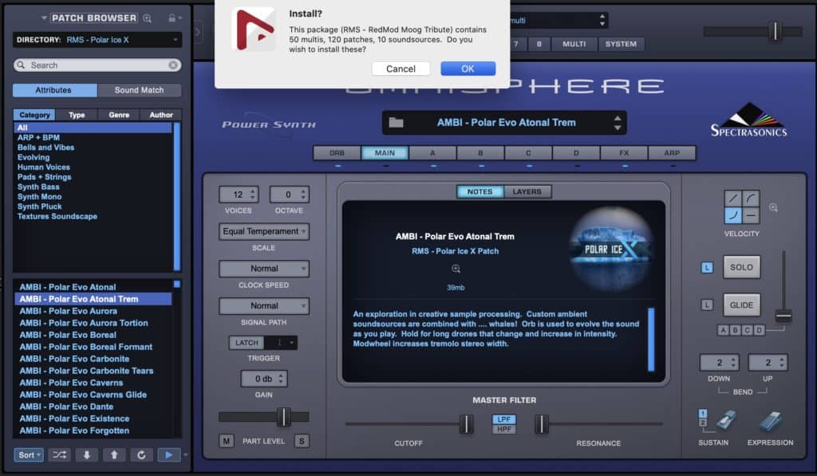This screenshot has height=476, width=817.
Task: Toggle the GLIDE button
Action: [741, 305]
